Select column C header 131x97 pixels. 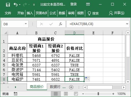point(55,33)
